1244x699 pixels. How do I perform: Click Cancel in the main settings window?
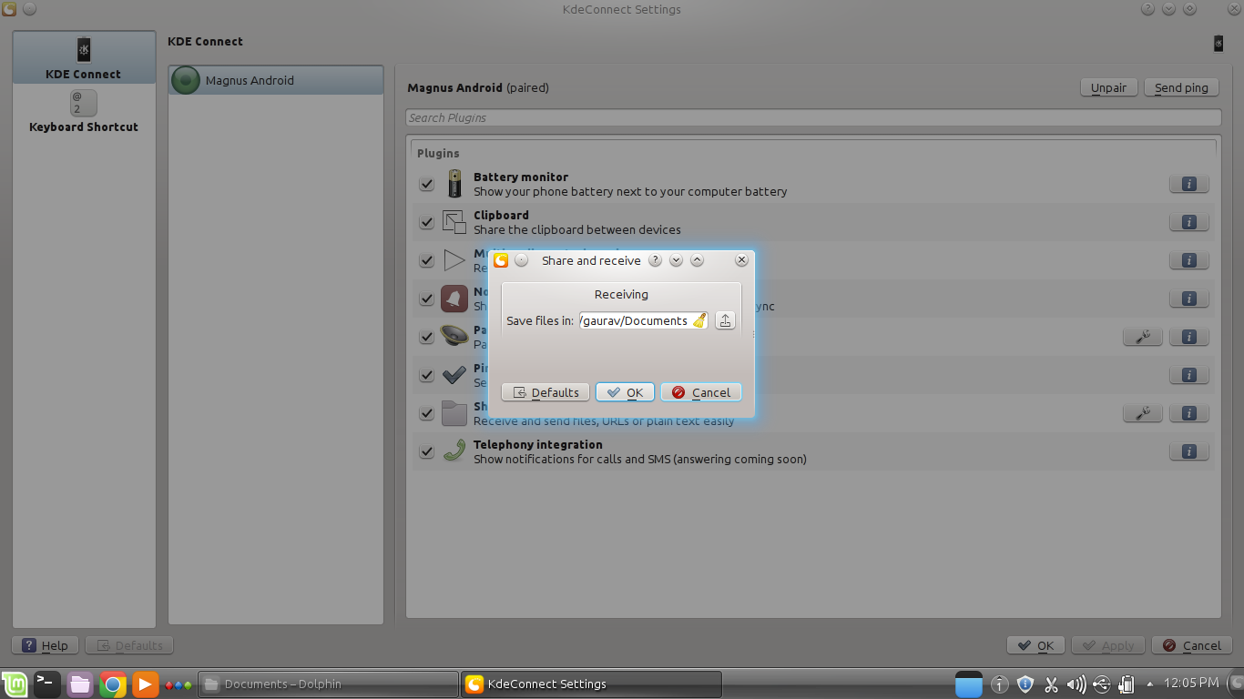[x=1192, y=645]
